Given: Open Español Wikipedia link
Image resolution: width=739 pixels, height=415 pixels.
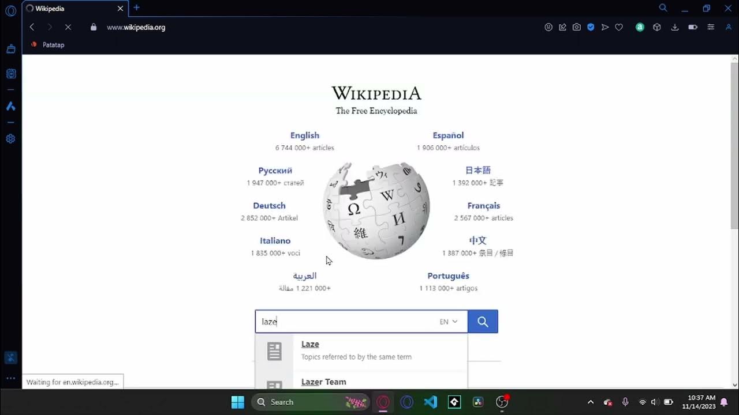Looking at the screenshot, I should 448,135.
